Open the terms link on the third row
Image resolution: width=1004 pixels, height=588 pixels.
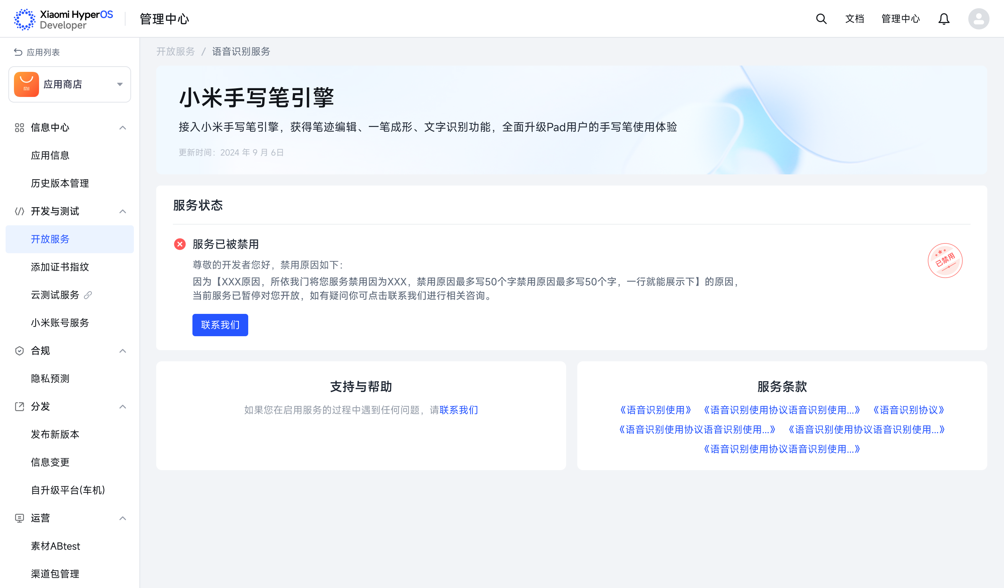click(782, 449)
